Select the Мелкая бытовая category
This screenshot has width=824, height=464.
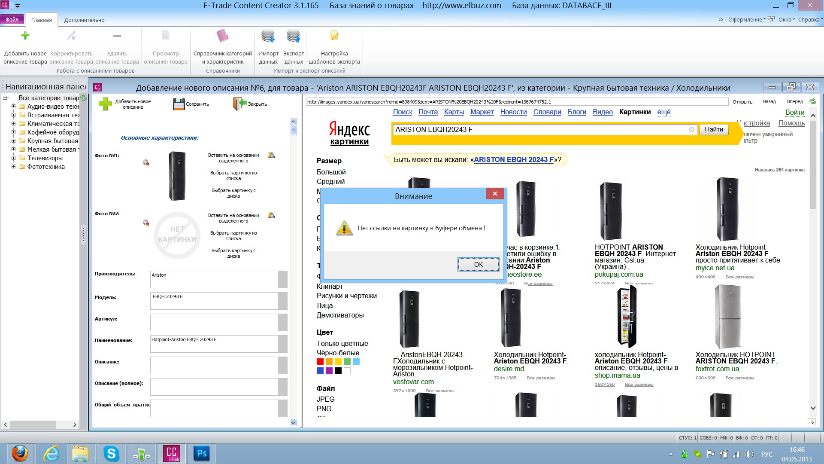[53, 150]
